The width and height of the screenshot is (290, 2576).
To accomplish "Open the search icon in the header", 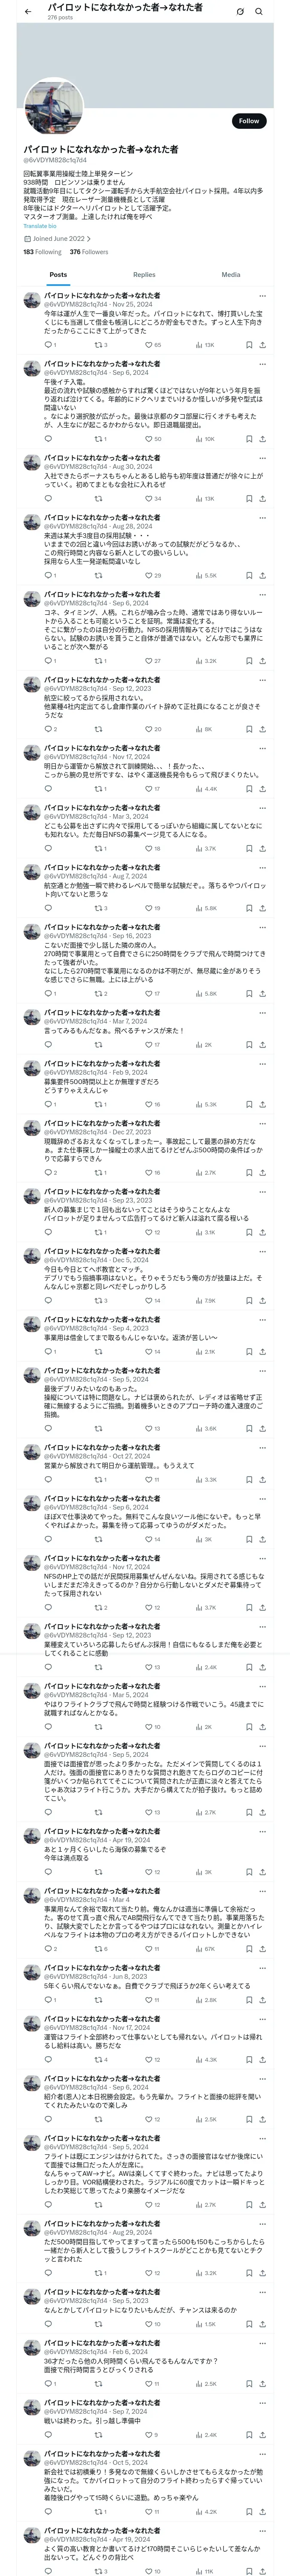I will (259, 12).
